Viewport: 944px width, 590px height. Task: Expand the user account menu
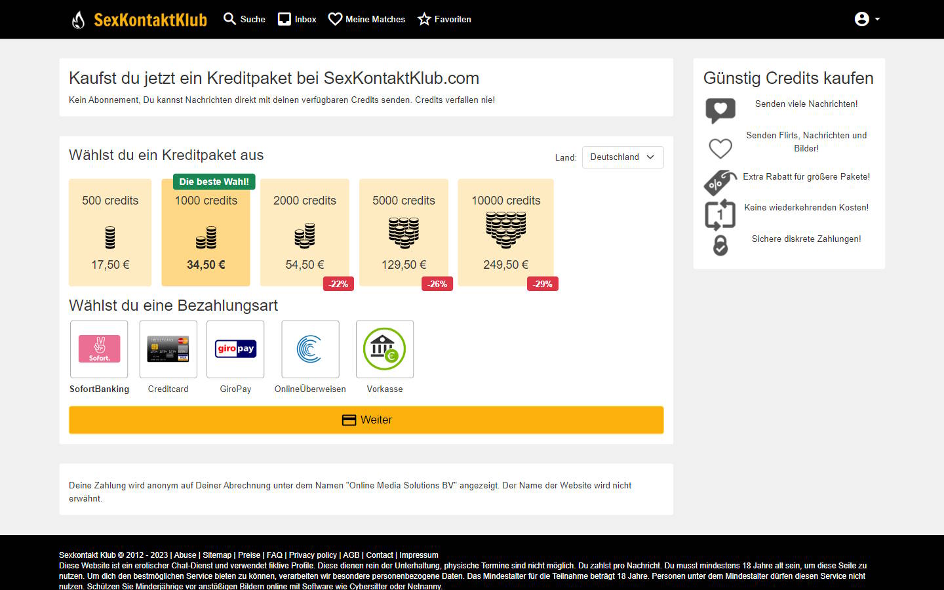867,19
